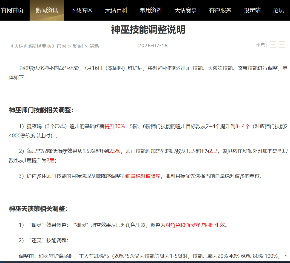
Task: Select the 新闻资讯 navigation tab
Action: coord(47,10)
